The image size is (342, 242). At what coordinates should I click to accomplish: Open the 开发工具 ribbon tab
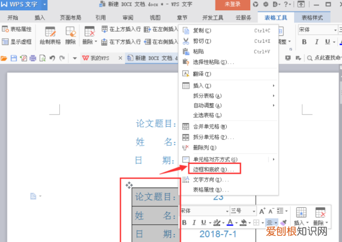pyautogui.click(x=213, y=18)
